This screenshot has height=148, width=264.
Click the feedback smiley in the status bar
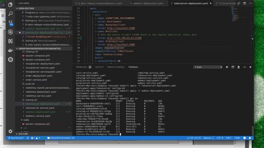[245, 138]
